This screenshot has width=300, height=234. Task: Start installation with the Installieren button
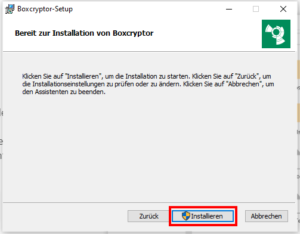(x=203, y=216)
